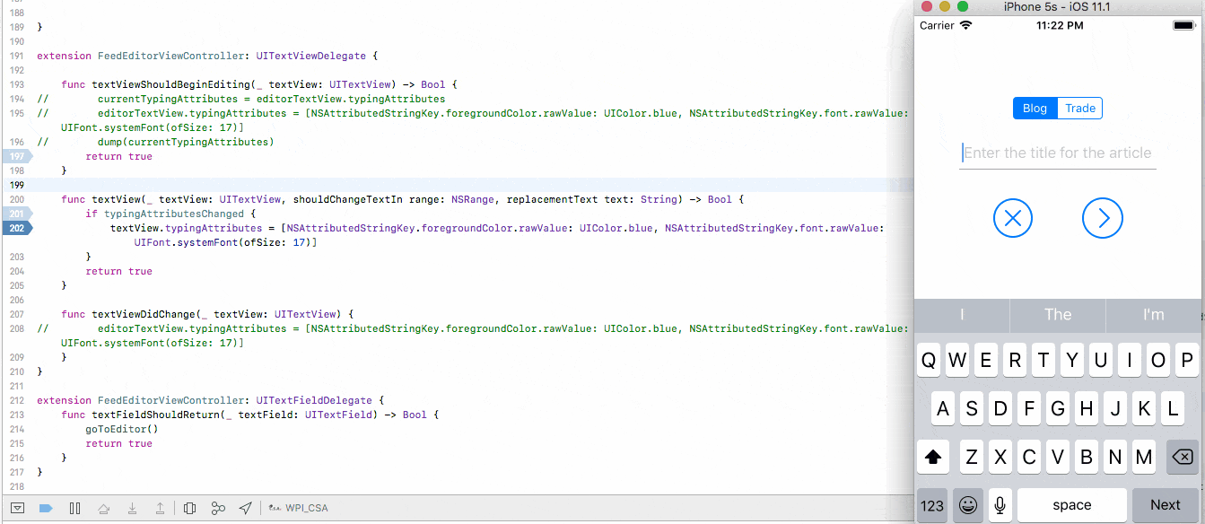Click the UITextFieldDelegate type on line 212
This screenshot has width=1205, height=524.
click(x=314, y=400)
